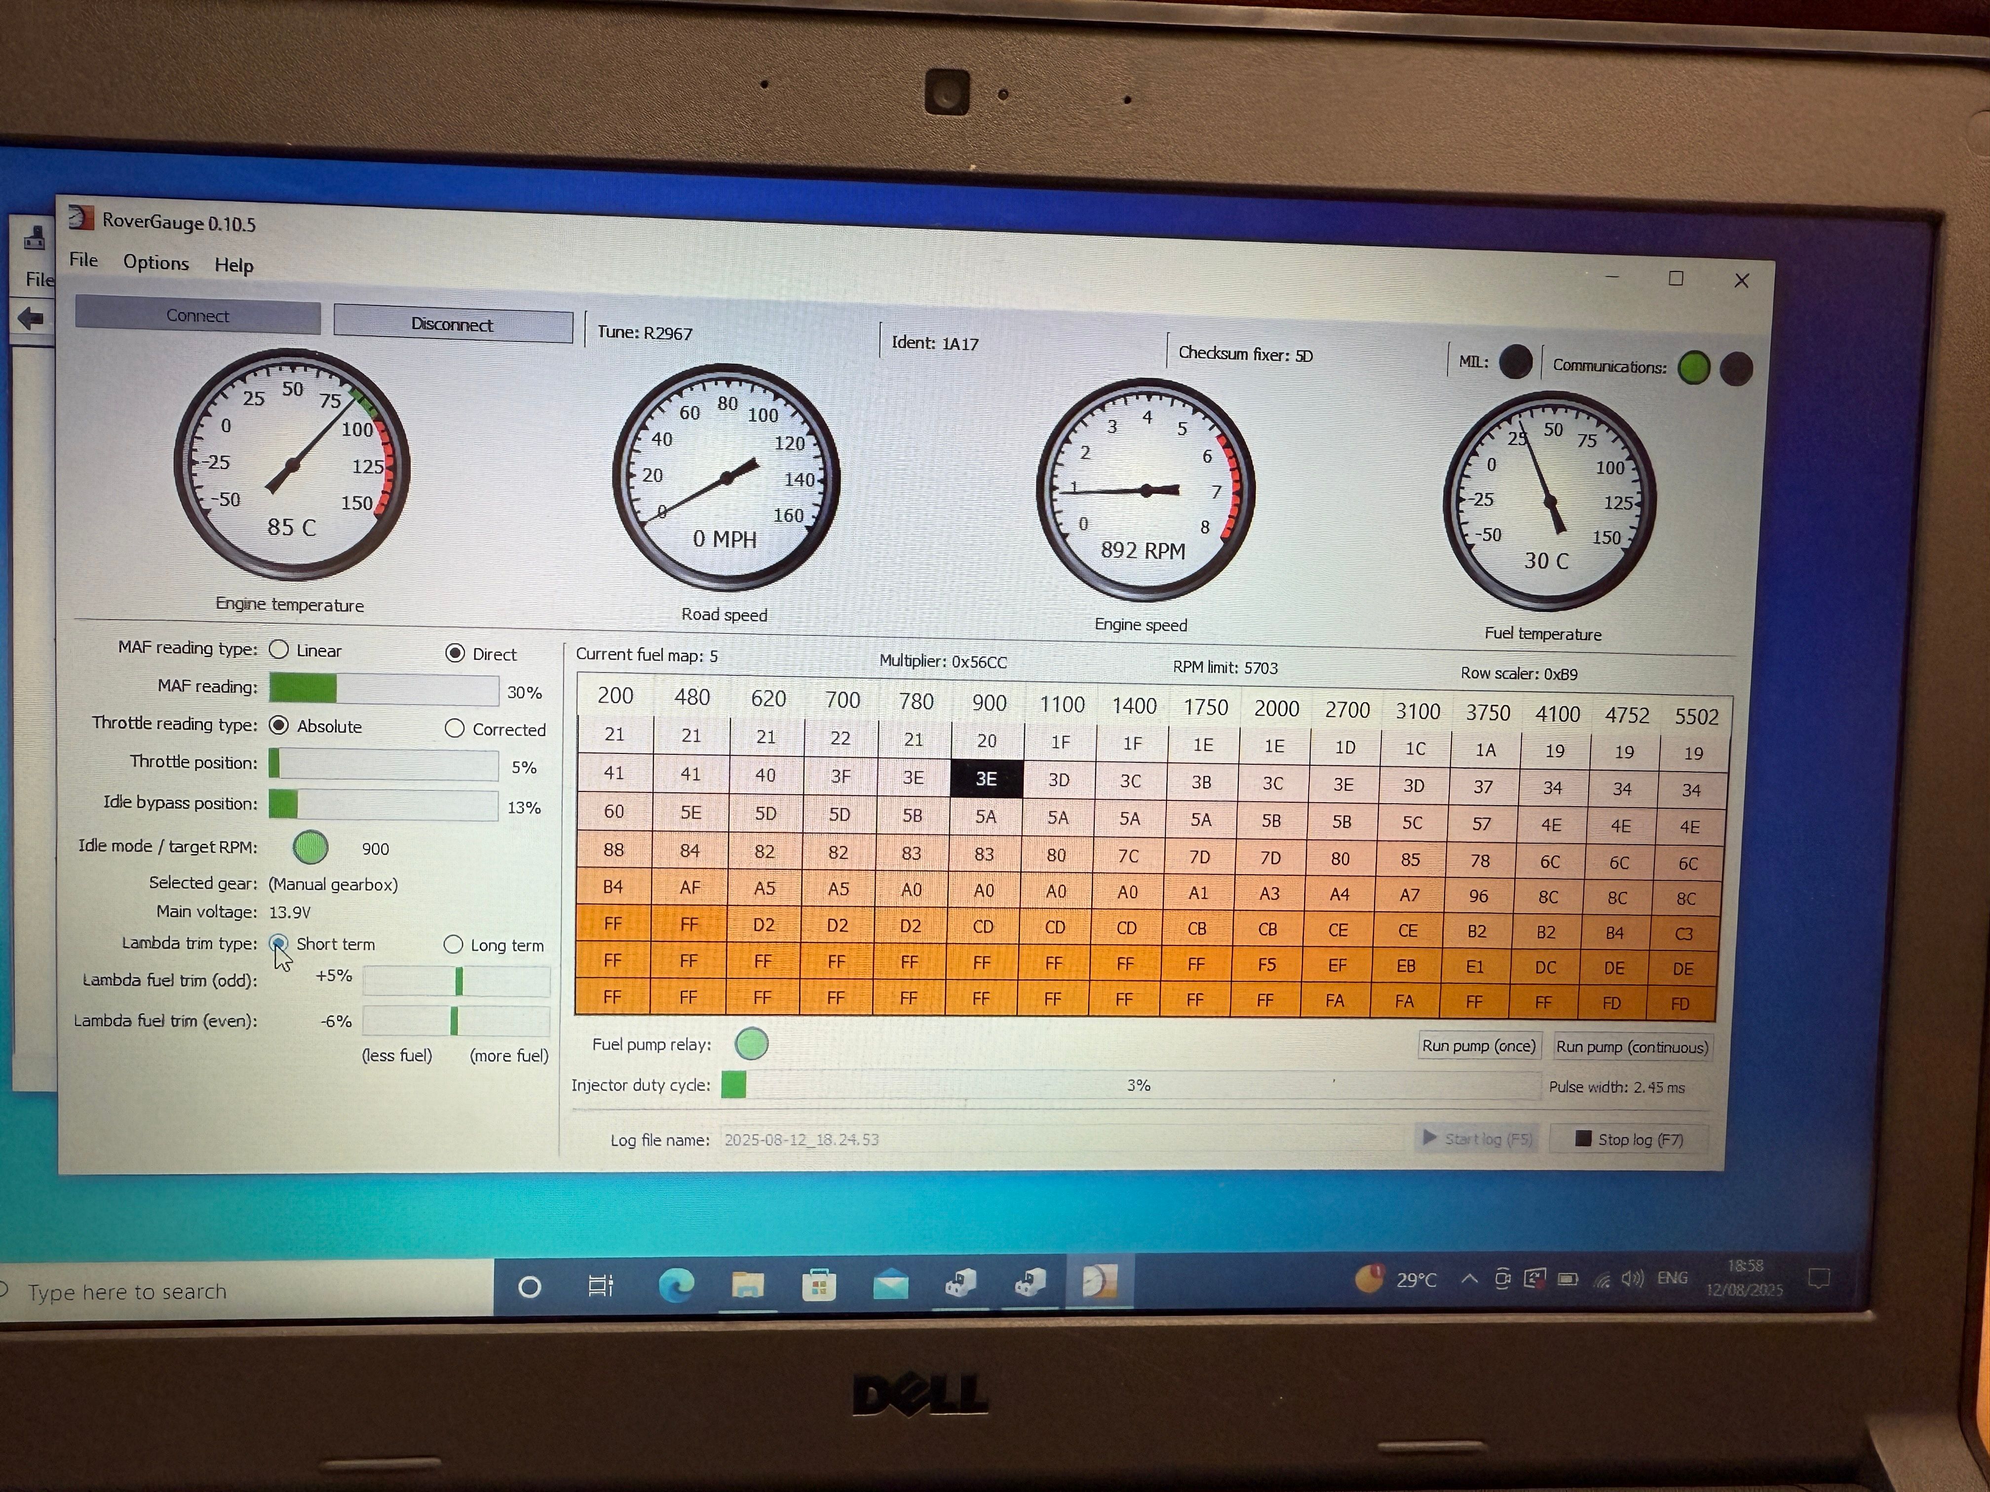Image resolution: width=1990 pixels, height=1492 pixels.
Task: Open File Explorer from the taskbar
Action: point(748,1285)
